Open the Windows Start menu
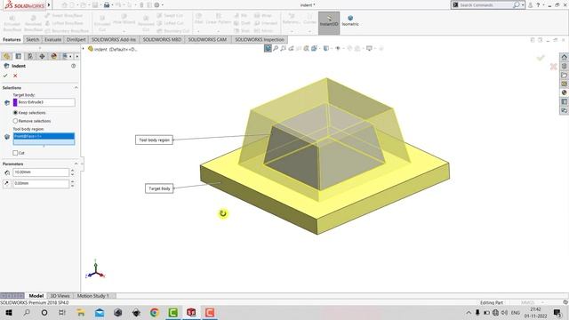Screen dimensions: 569x320 9,312
